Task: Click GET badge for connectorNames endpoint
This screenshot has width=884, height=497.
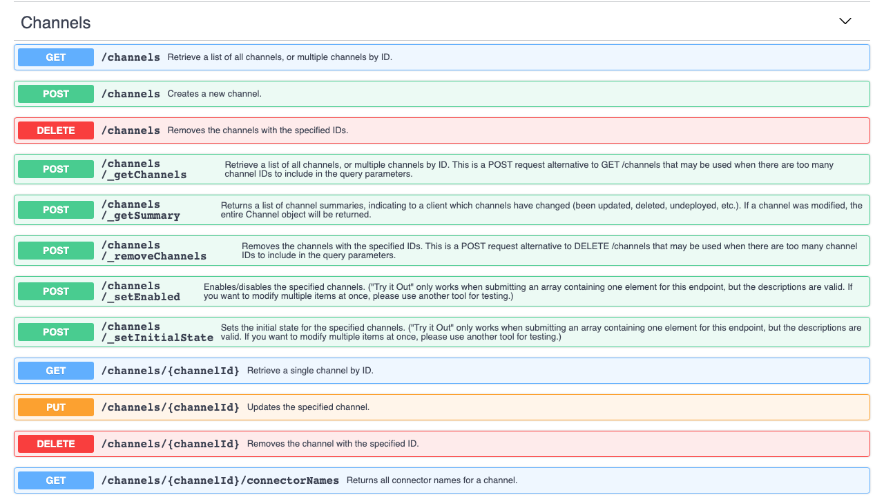Action: click(56, 480)
